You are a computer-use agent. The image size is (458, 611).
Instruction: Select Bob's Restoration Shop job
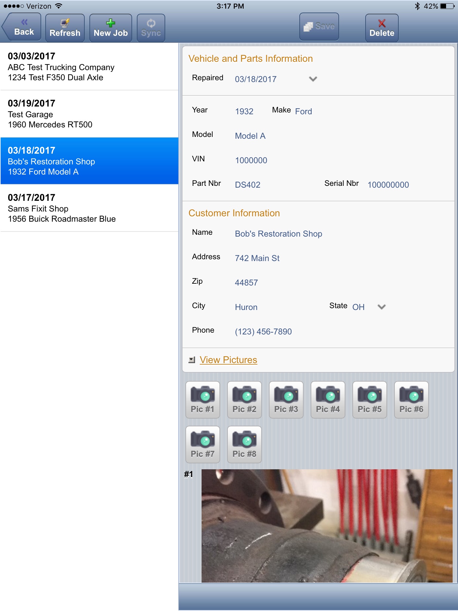pos(89,161)
